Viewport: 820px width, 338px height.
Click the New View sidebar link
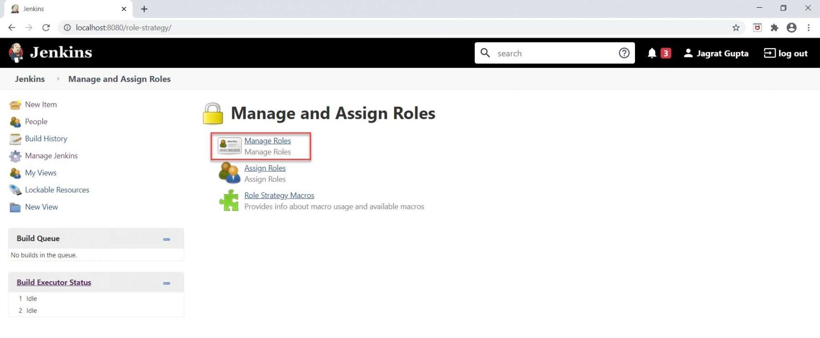(41, 207)
